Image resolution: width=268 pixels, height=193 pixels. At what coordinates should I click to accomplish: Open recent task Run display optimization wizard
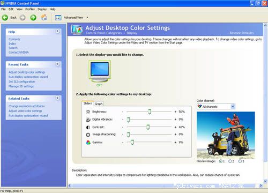(28, 77)
